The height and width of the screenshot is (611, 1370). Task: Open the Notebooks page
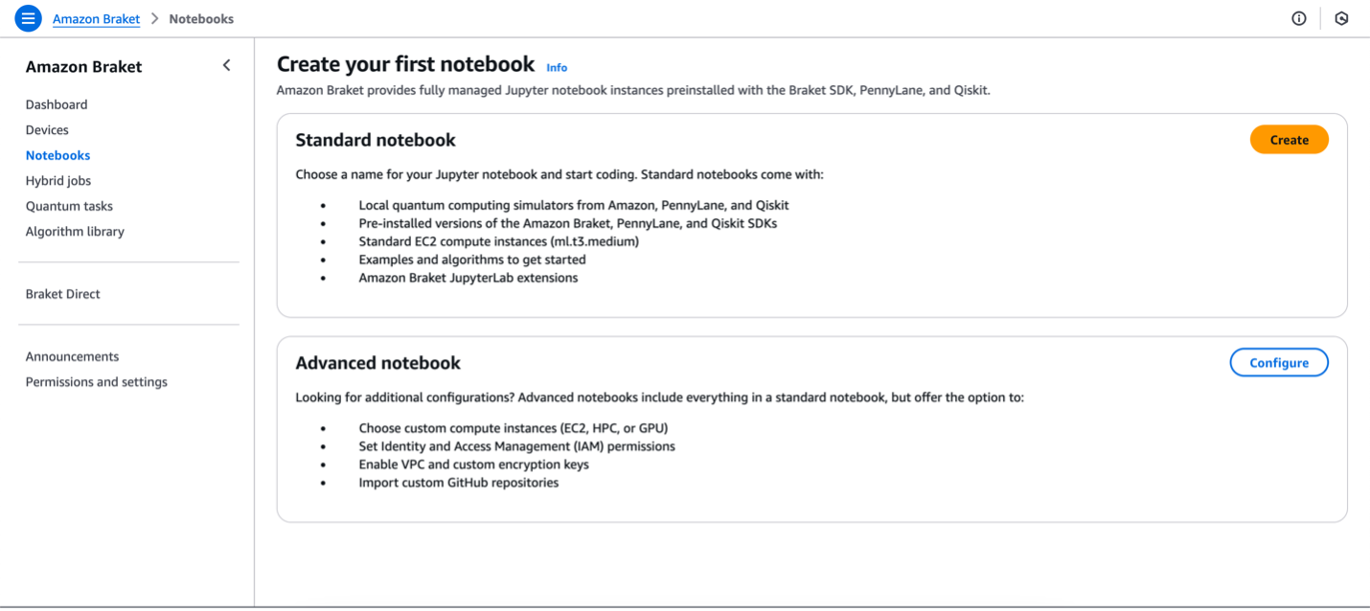pos(57,155)
